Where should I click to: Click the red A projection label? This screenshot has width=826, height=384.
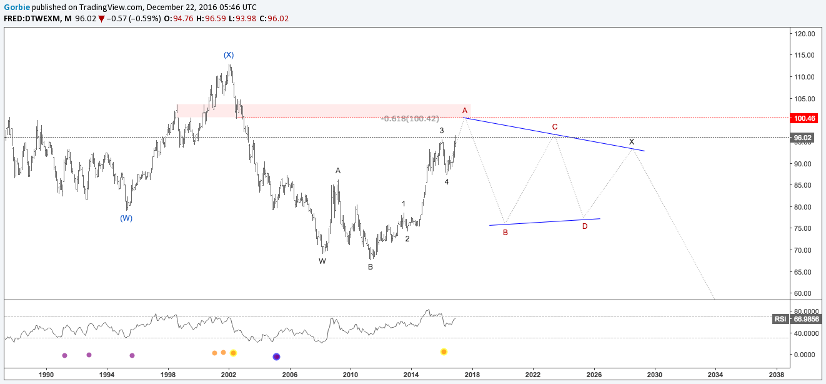point(465,111)
